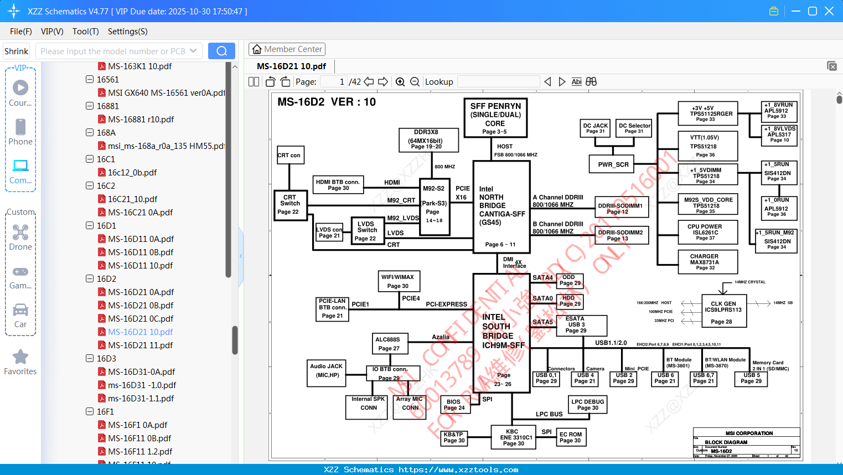Open the Drone category in sidebar
This screenshot has width=843, height=475.
pyautogui.click(x=20, y=237)
